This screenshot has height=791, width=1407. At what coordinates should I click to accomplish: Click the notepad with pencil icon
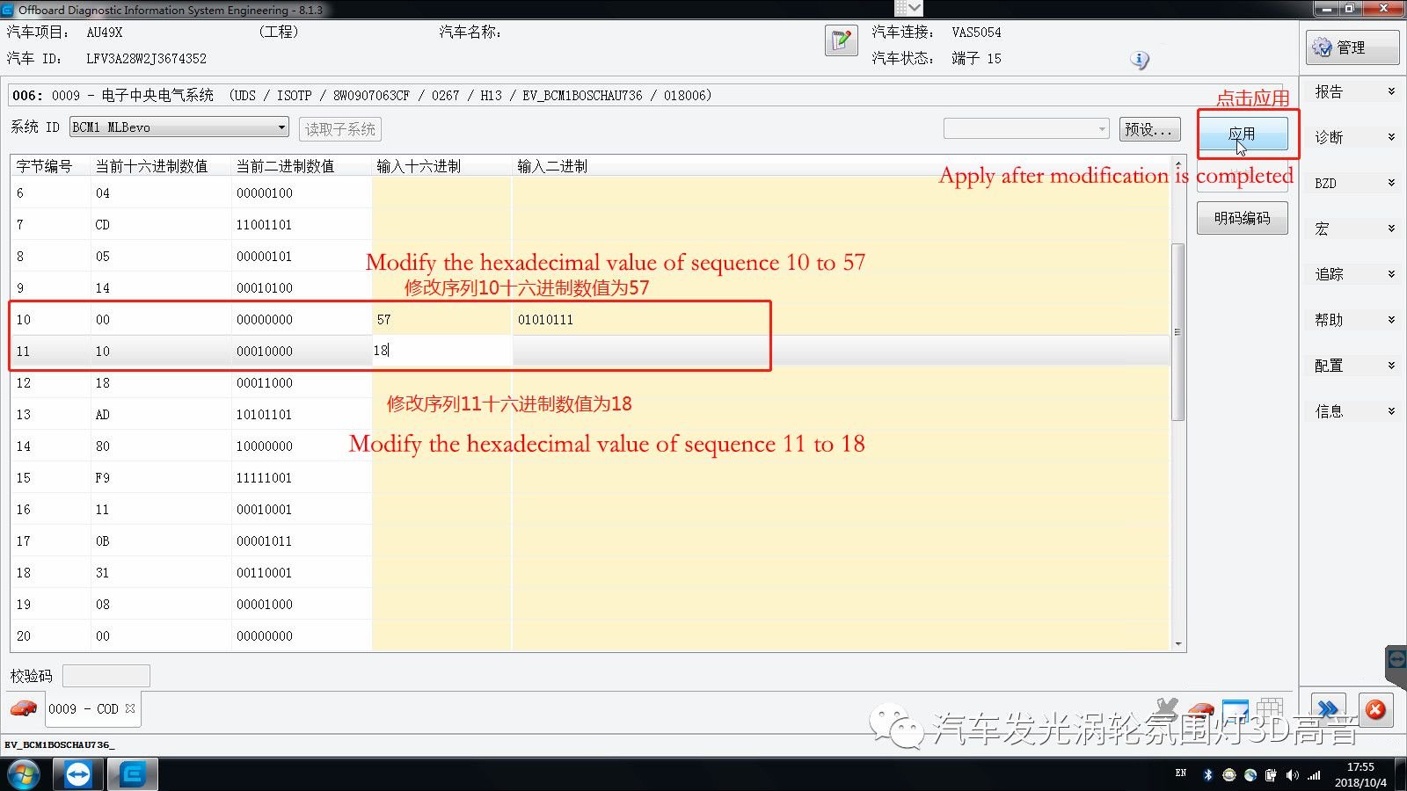click(841, 40)
